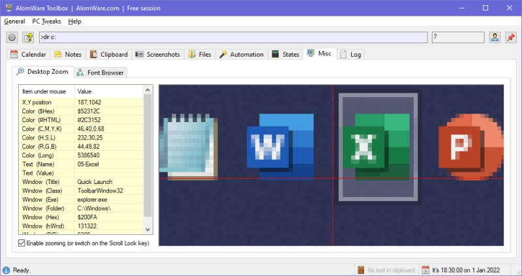Click the zoomed Excel icon in preview
This screenshot has width=522, height=276.
point(376,147)
